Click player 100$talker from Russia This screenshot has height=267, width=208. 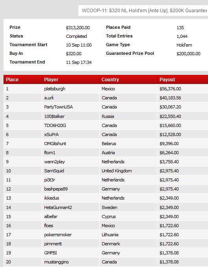[54, 116]
